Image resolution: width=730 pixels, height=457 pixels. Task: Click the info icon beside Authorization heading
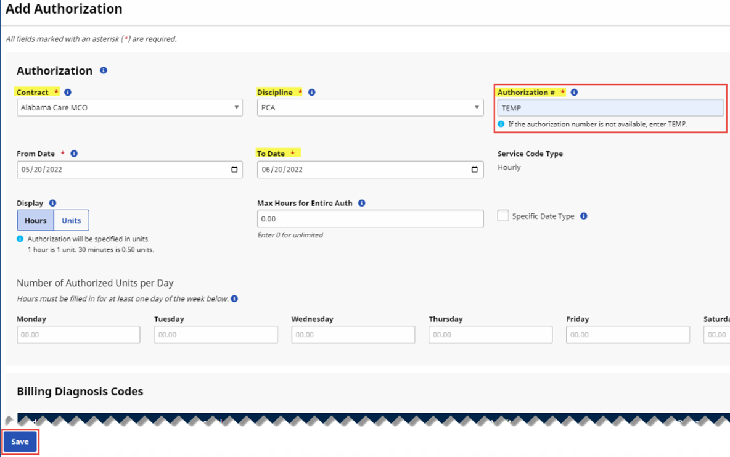(104, 70)
